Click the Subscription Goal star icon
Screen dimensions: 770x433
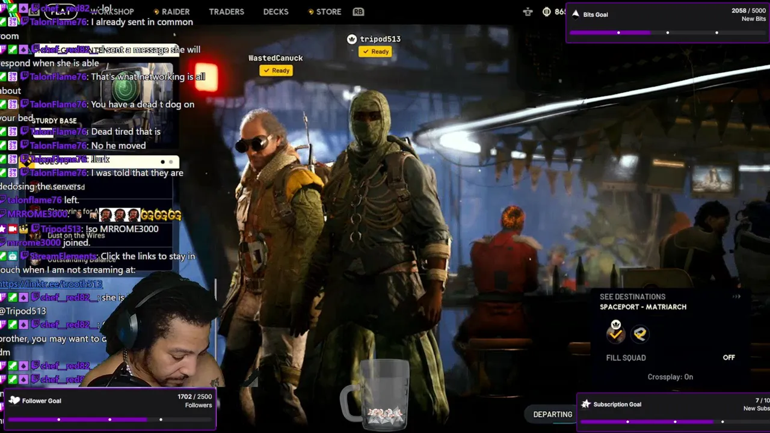586,404
